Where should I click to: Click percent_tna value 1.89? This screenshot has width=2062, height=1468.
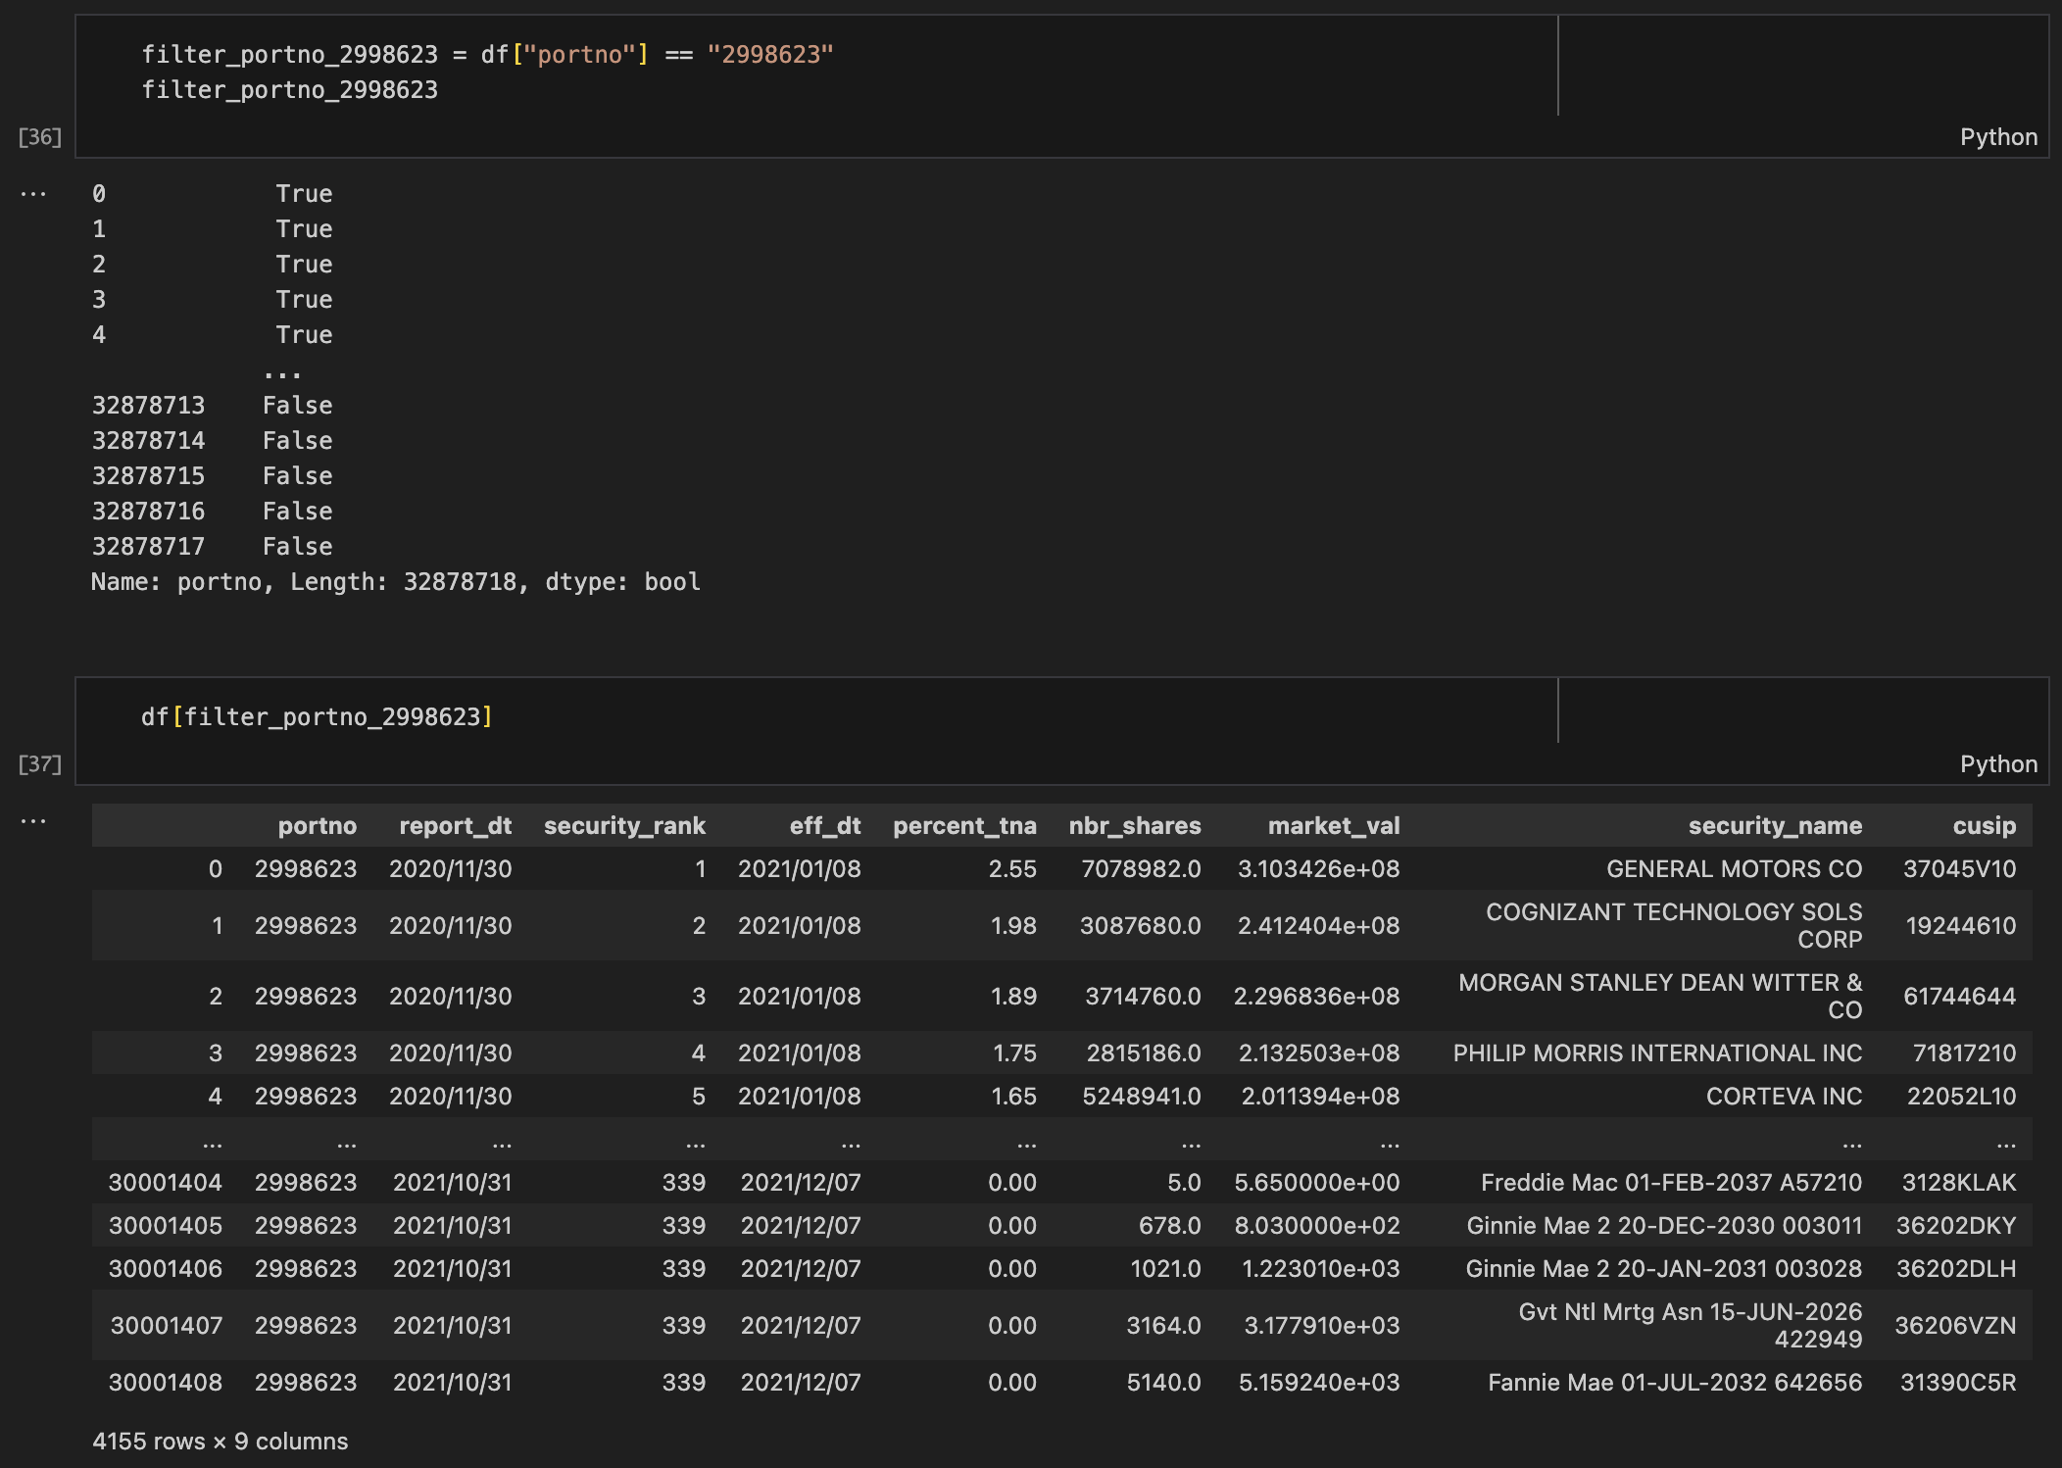coord(1013,997)
